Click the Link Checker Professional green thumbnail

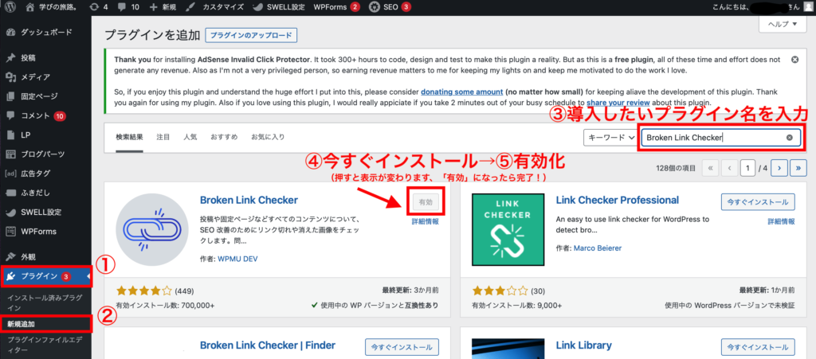[508, 231]
